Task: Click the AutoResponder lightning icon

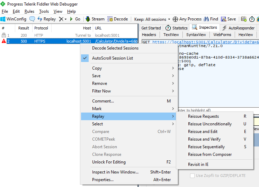Action: coord(224,28)
